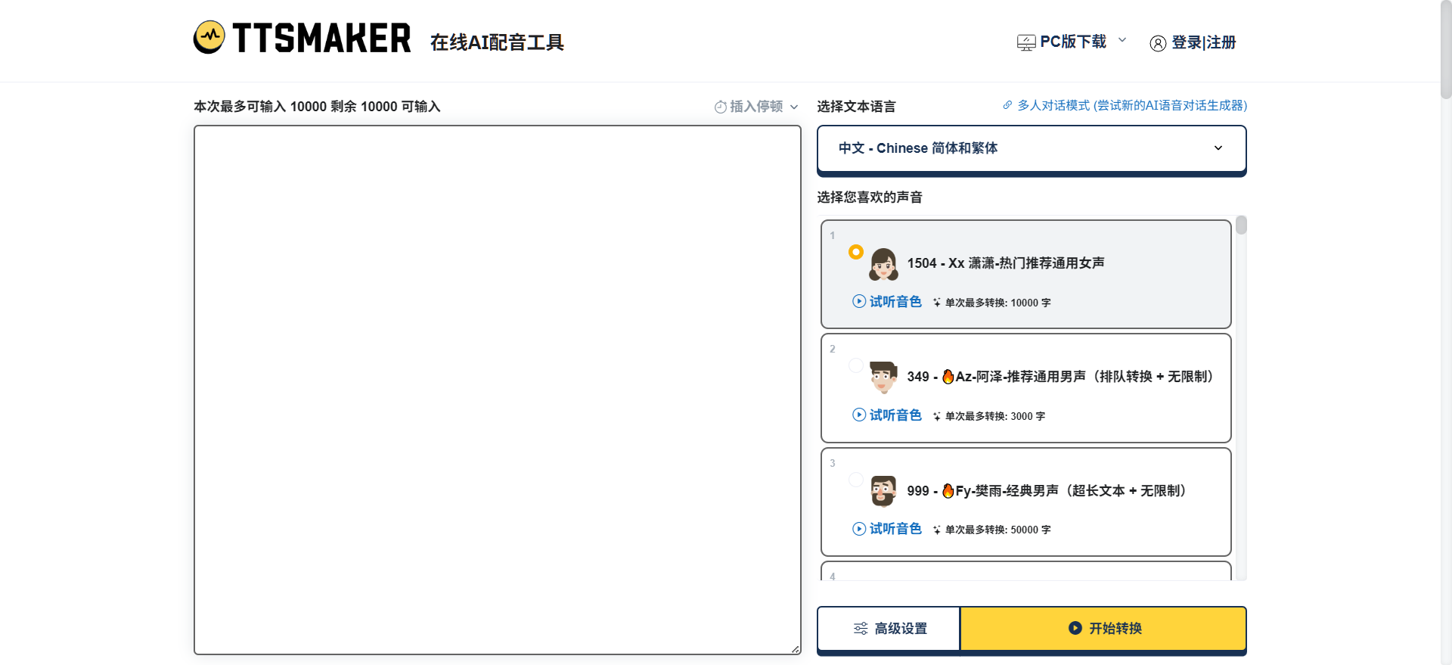Click the Xx 潇潇 female voice avatar
The image size is (1452, 665).
pyautogui.click(x=883, y=264)
